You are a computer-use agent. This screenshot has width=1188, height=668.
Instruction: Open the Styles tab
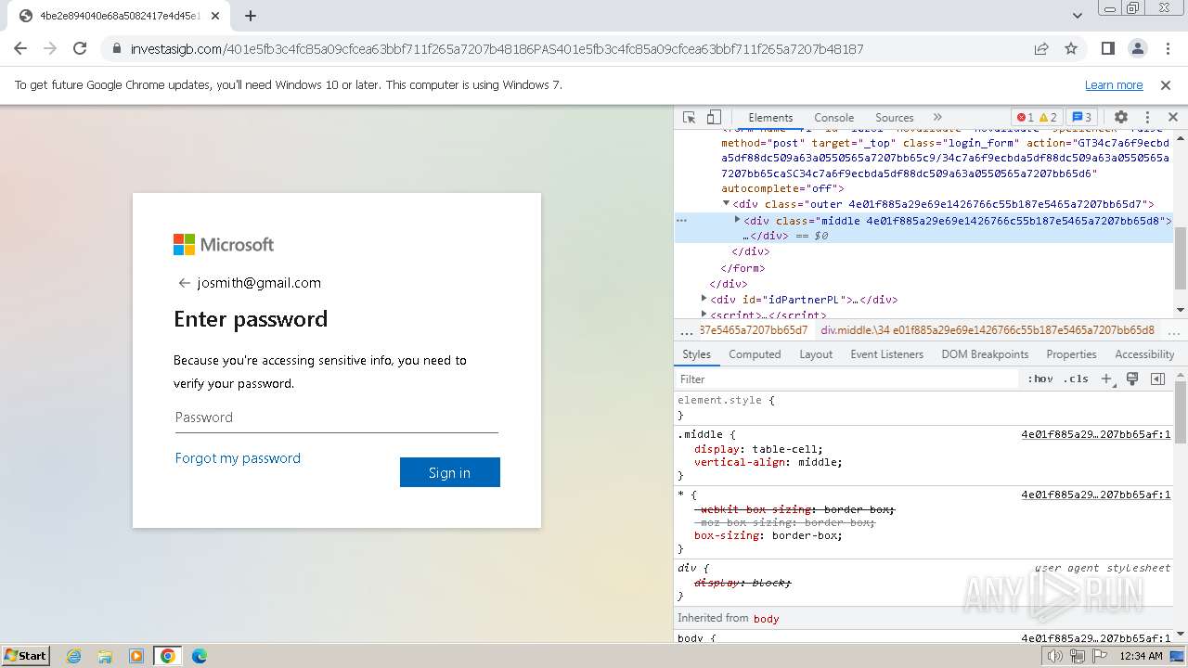tap(696, 354)
